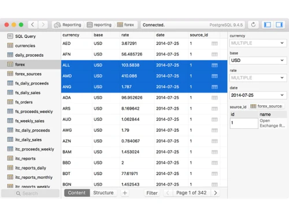This screenshot has height=217, width=289.
Task: Select the AFN currency row
Action: coord(144,54)
